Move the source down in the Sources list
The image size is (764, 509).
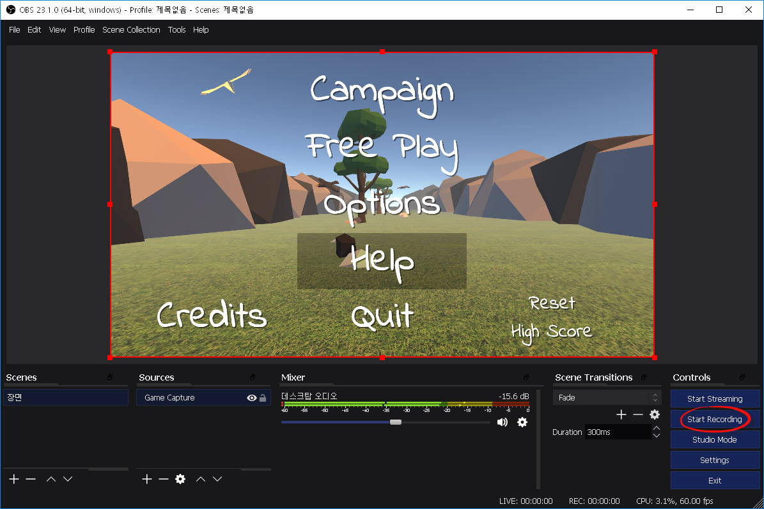[217, 480]
